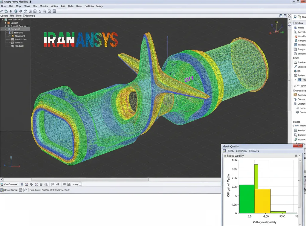Click the viewport horizontal scrollbar thumb
Screen dimensions: 306x226
[90, 179]
